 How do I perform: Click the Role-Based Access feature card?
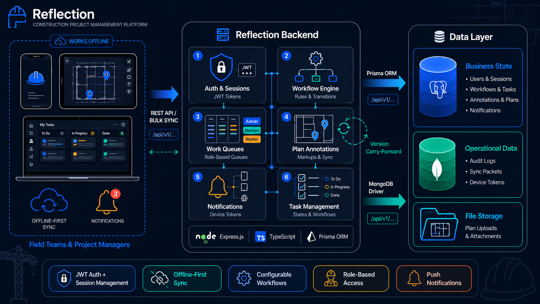coord(351,278)
